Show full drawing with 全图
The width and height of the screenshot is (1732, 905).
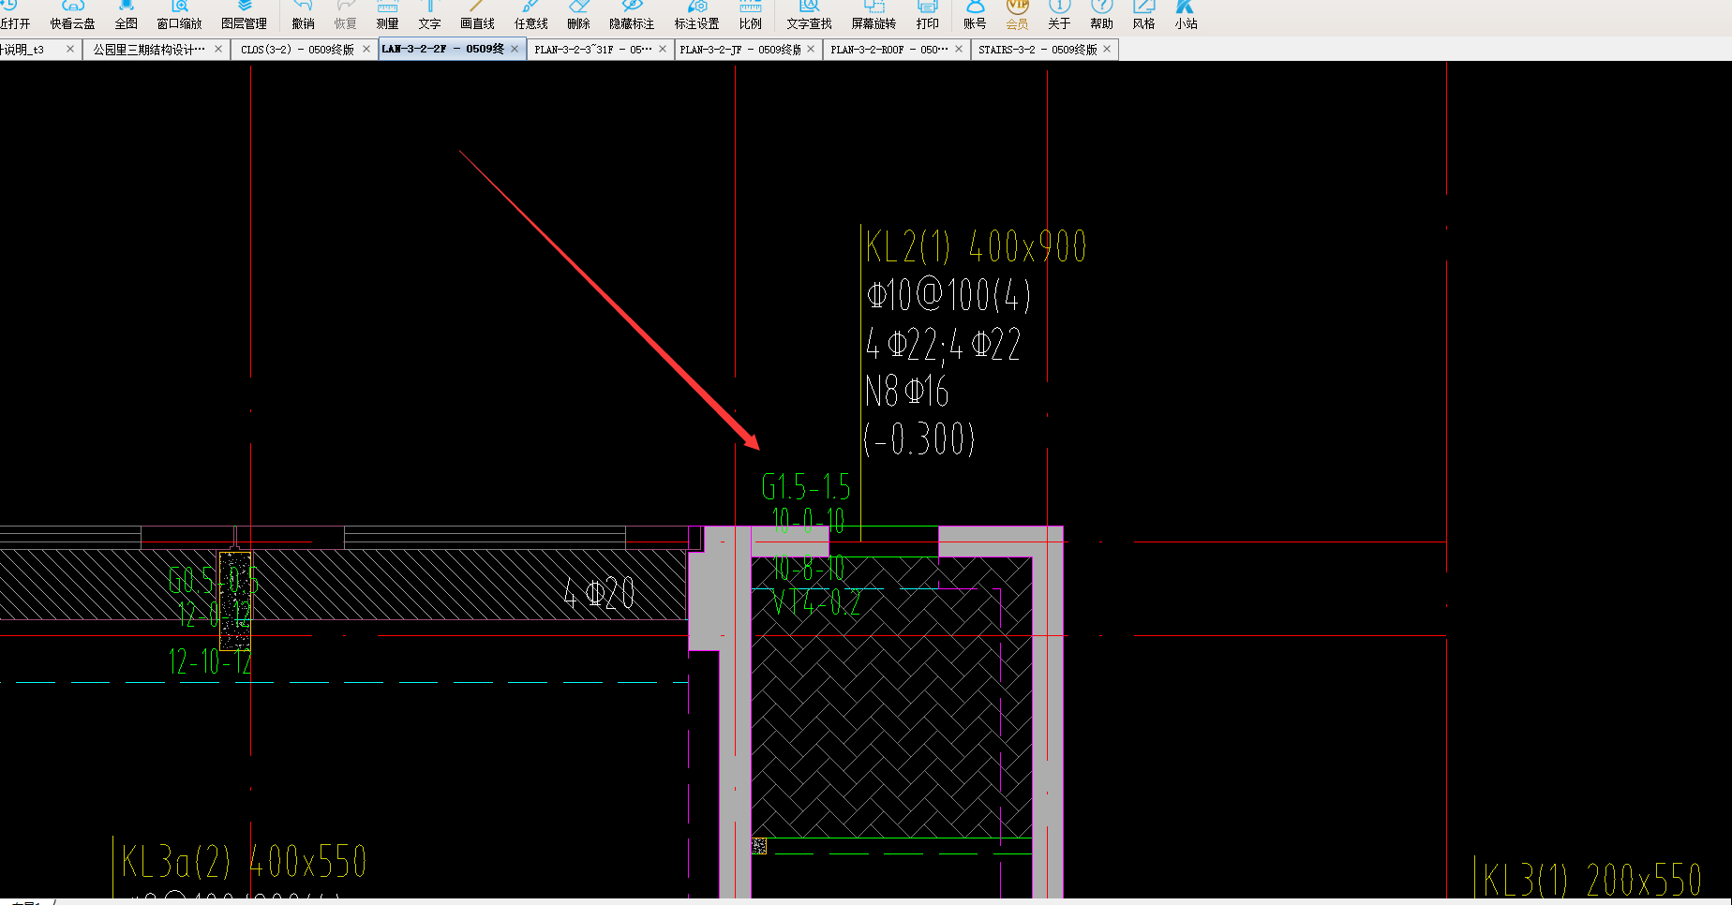click(x=126, y=15)
